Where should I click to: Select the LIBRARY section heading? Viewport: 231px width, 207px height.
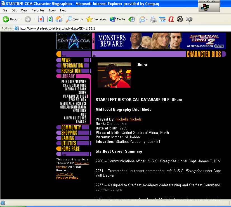tap(68, 76)
